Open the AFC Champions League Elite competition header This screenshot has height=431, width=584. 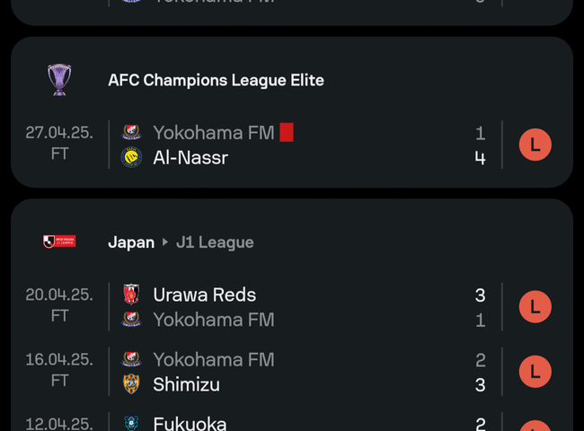coord(216,80)
